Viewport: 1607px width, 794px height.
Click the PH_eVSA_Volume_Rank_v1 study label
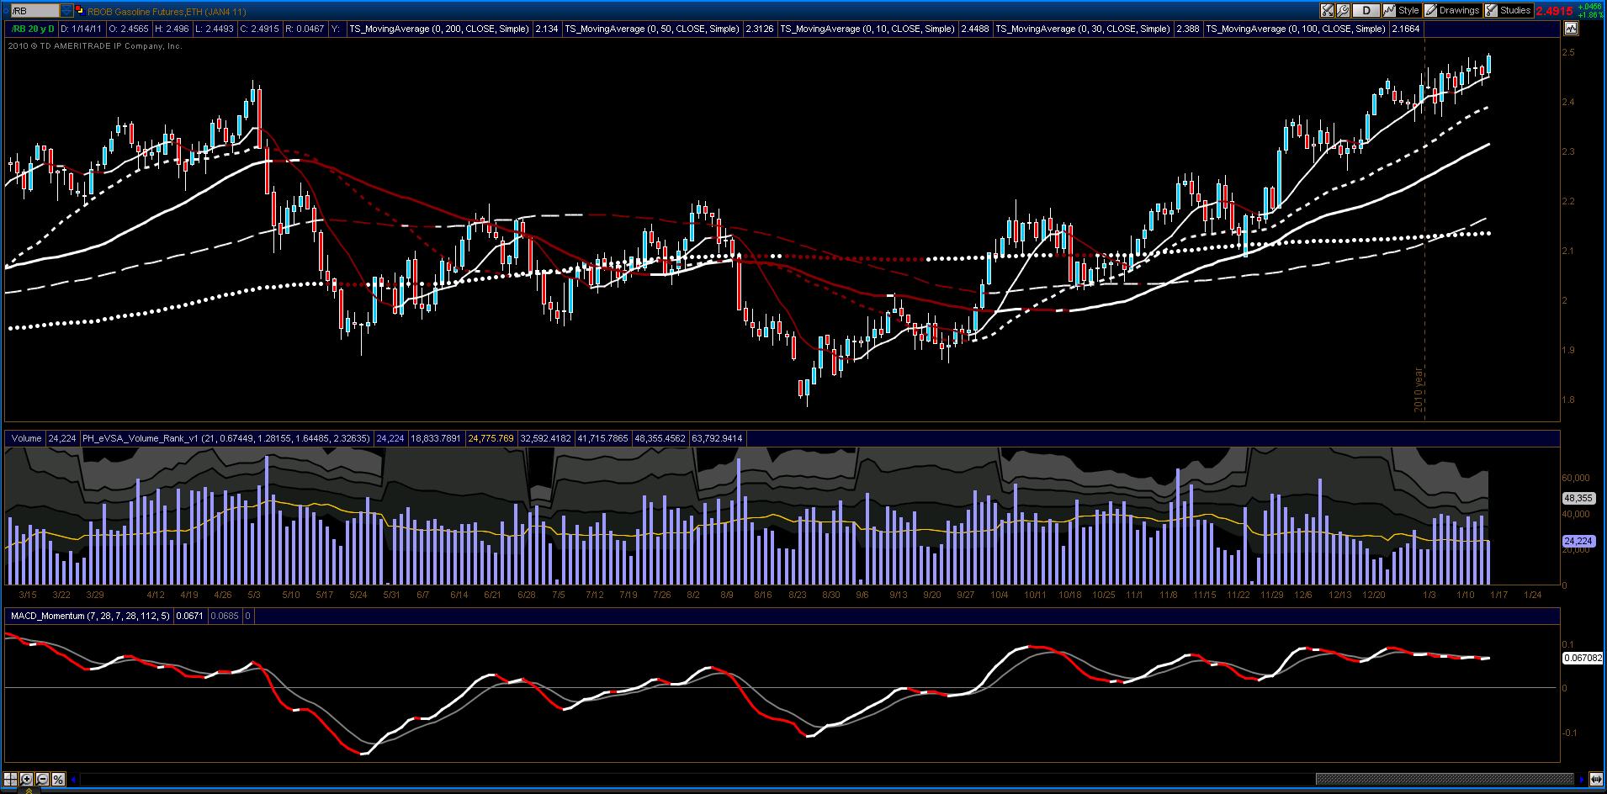tap(225, 438)
